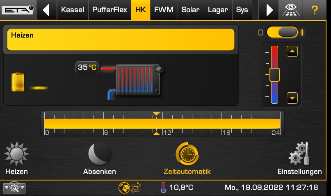Click the yellow Heizen status bar
Screen dimensions: 331x196
(x=121, y=40)
